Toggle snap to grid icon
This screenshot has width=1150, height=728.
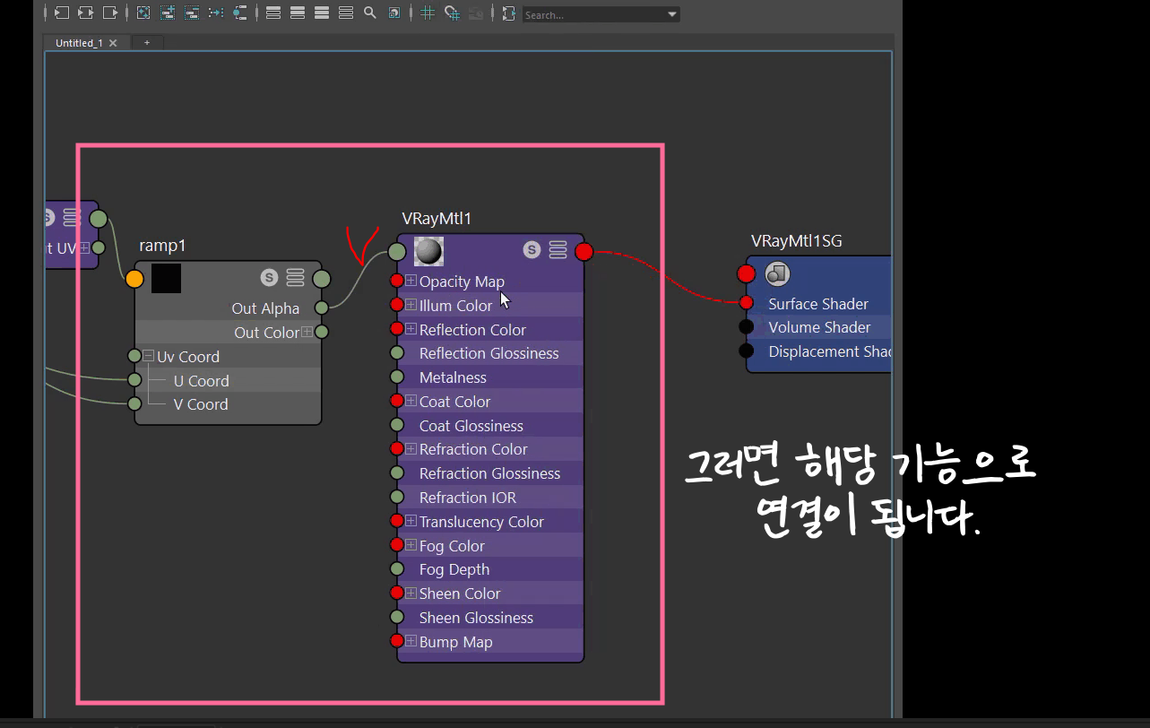(452, 13)
